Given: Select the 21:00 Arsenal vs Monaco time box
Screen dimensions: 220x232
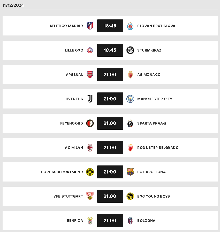Looking at the screenshot, I should pos(110,75).
